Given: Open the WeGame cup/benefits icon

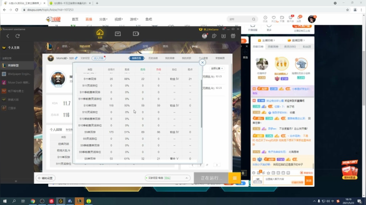Looking at the screenshot, I should click(x=214, y=36).
